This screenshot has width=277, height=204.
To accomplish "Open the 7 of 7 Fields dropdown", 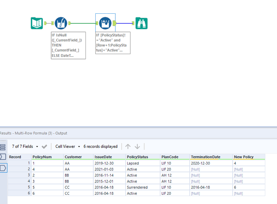I will (24, 146).
